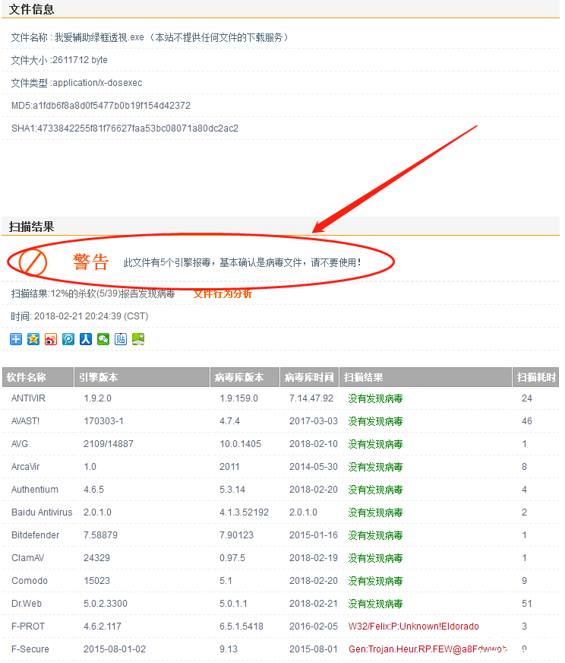Click the F-Secure row name
This screenshot has height=663, width=565.
(x=30, y=649)
